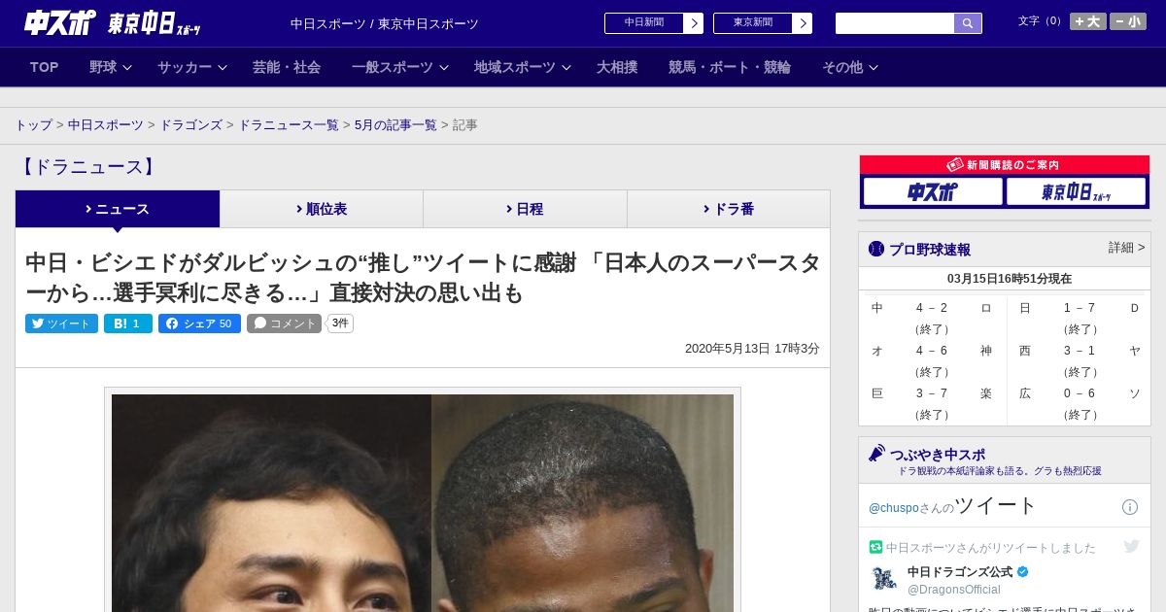Click the baseball icon beside プロ野球速報
The image size is (1166, 612).
click(876, 250)
